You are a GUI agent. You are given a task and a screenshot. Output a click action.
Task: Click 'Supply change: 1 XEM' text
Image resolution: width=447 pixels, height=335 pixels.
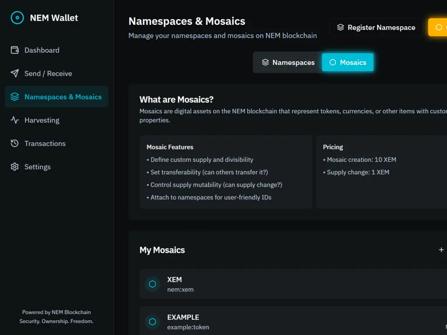pos(358,172)
